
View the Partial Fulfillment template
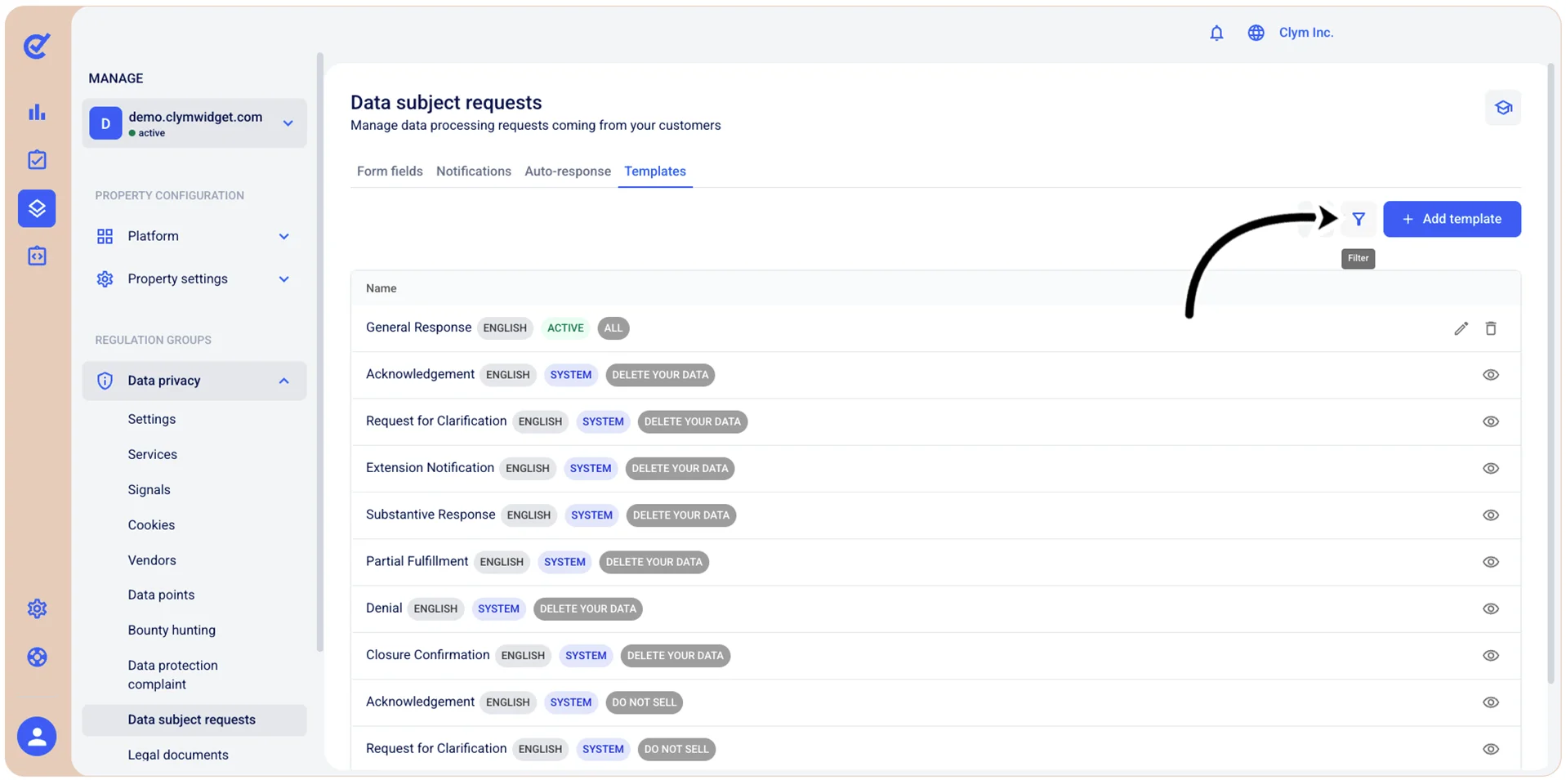[x=1490, y=562]
